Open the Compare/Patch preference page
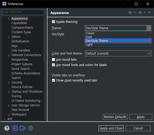Image resolution: width=154 pixels, height=135 pixels. (22, 28)
